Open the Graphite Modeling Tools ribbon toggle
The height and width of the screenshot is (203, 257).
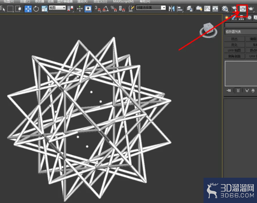199,9
